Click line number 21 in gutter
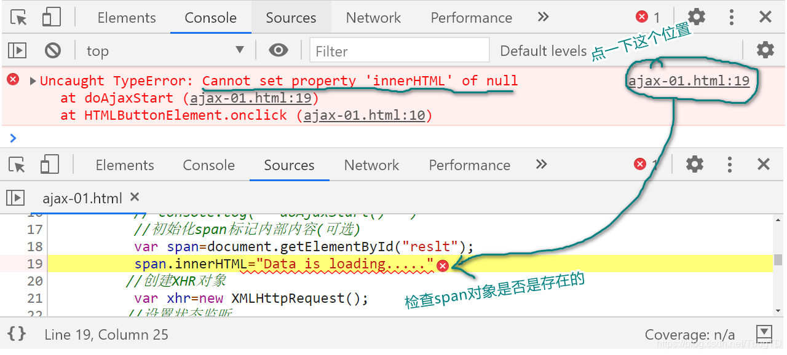 [35, 298]
